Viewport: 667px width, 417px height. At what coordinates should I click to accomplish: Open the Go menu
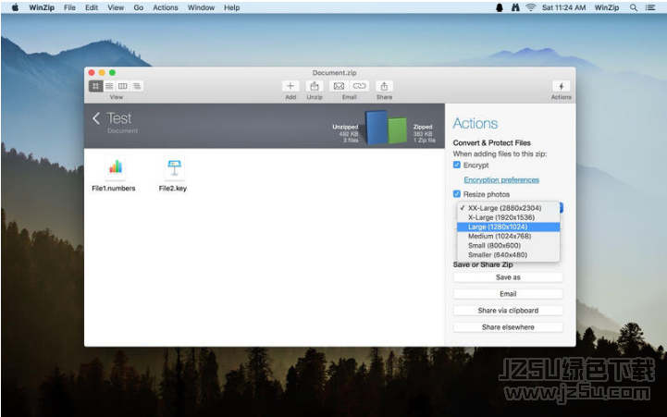[x=138, y=7]
